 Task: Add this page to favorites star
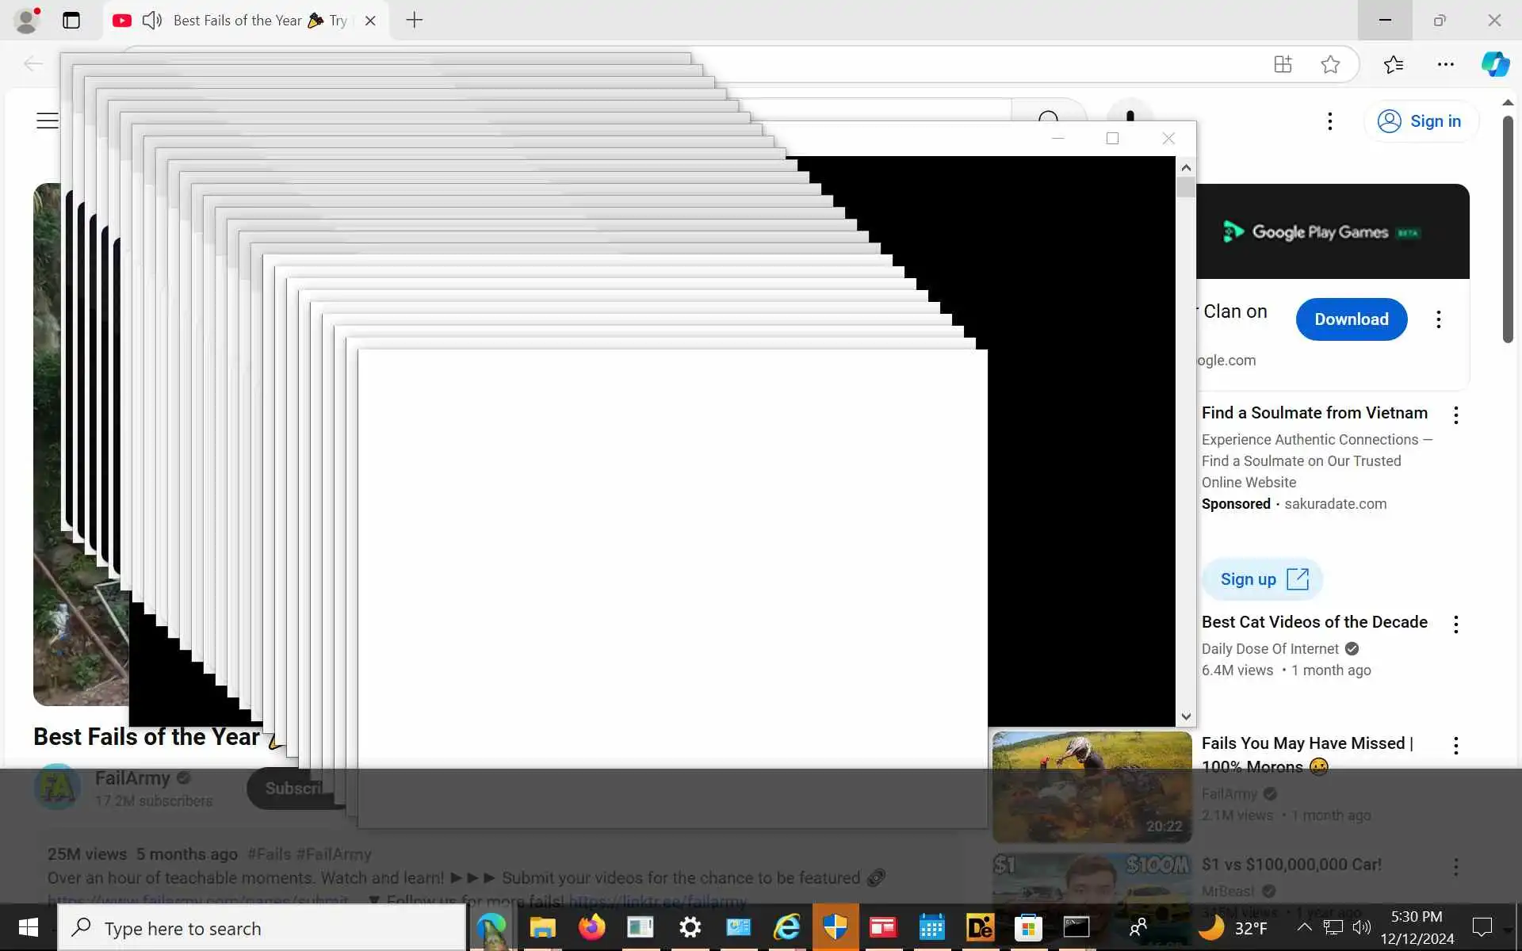[x=1330, y=64]
